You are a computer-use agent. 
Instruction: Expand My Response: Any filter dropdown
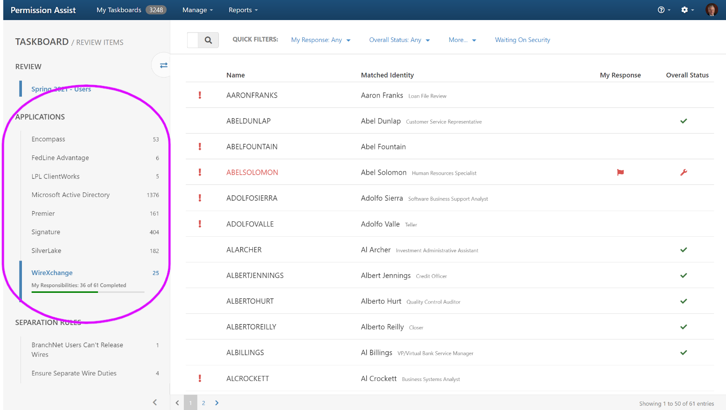(x=321, y=40)
